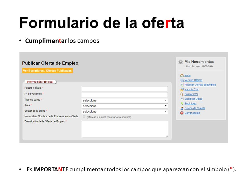Open the Inicio link
The width and height of the screenshot is (249, 186).
pyautogui.click(x=187, y=75)
